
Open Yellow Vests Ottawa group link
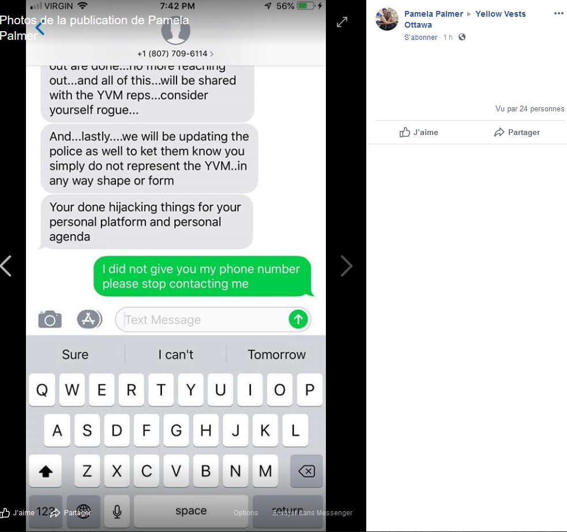point(465,19)
